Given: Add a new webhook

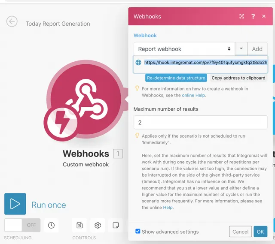Looking at the screenshot, I should coord(257,49).
